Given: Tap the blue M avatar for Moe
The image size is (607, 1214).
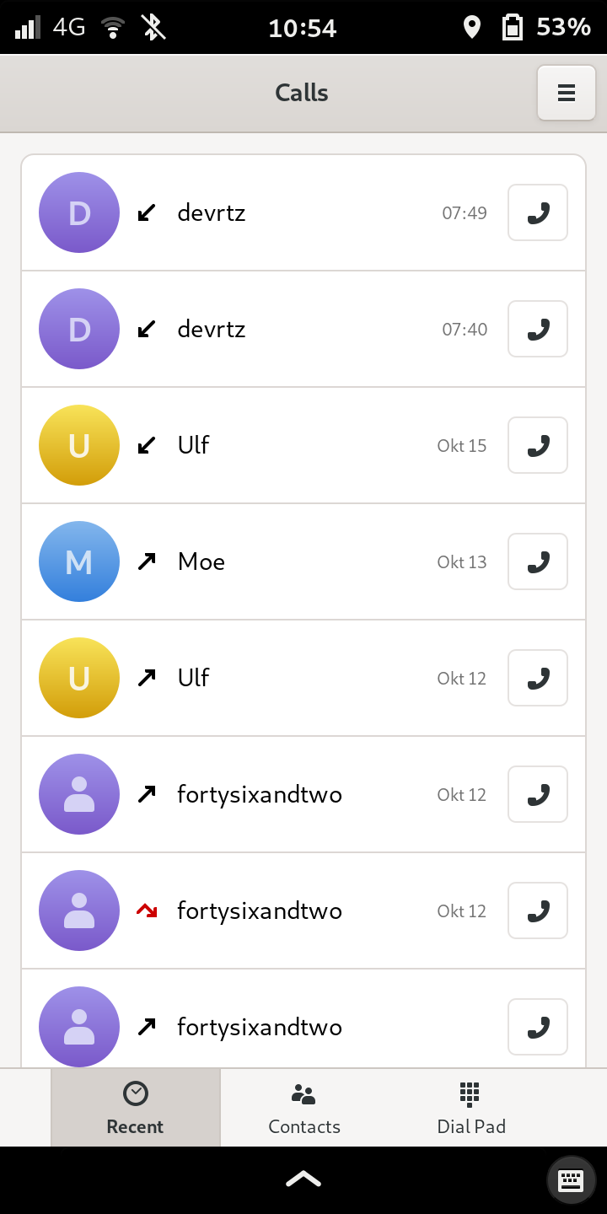Looking at the screenshot, I should (79, 561).
